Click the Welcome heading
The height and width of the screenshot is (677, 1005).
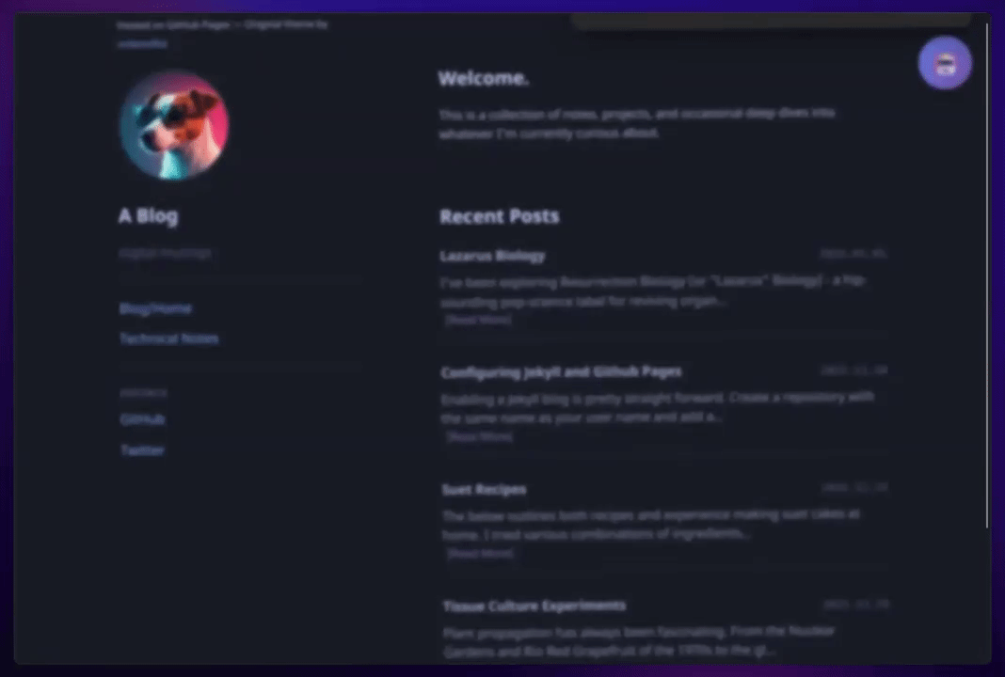pyautogui.click(x=484, y=78)
